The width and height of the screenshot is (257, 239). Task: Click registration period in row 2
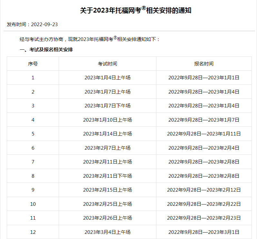[204, 92]
